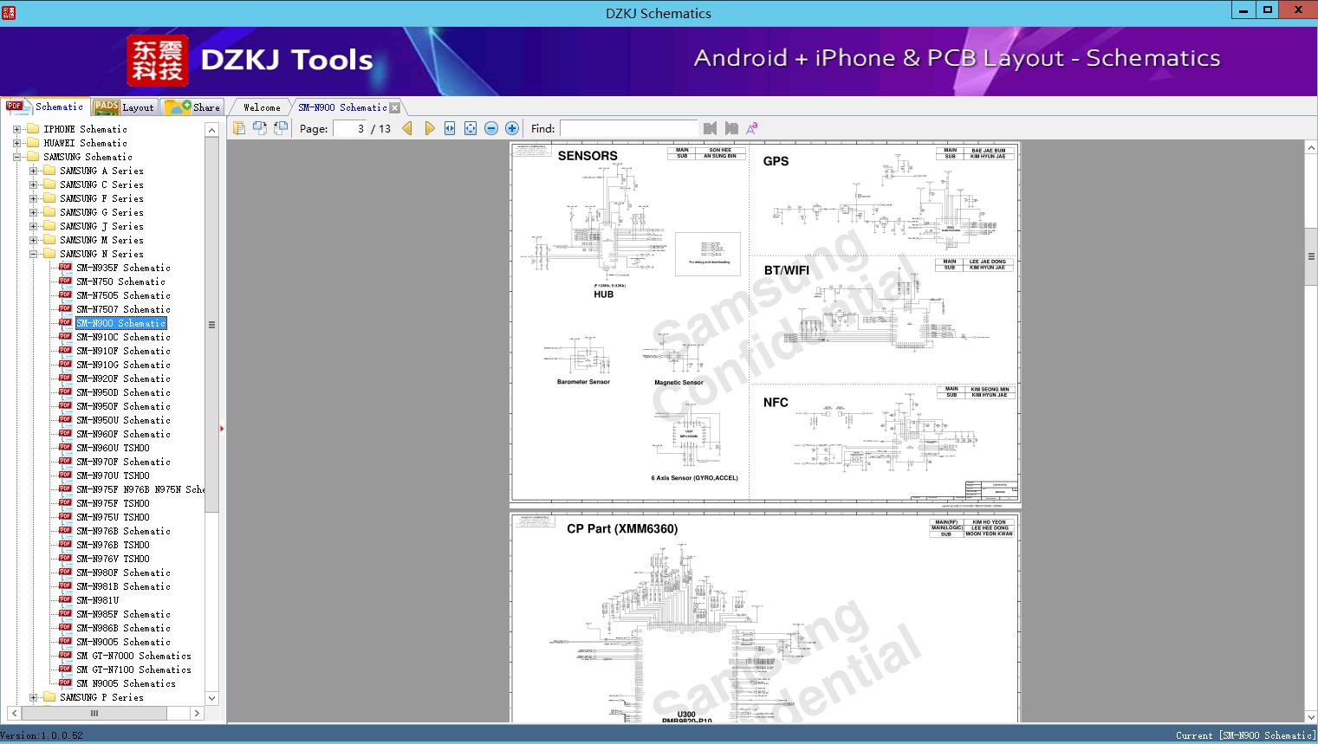Open SM-N976B Schematic in the tree
1318x744 pixels.
tap(123, 531)
